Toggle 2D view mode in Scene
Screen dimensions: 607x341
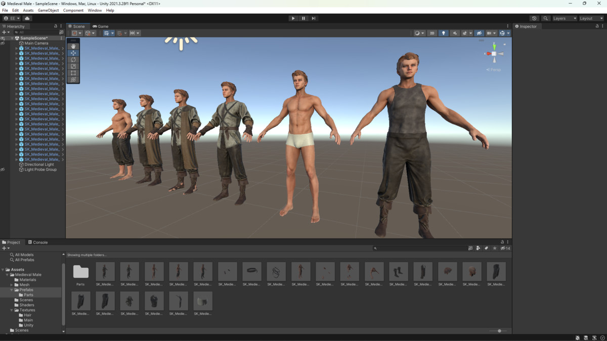click(x=432, y=33)
